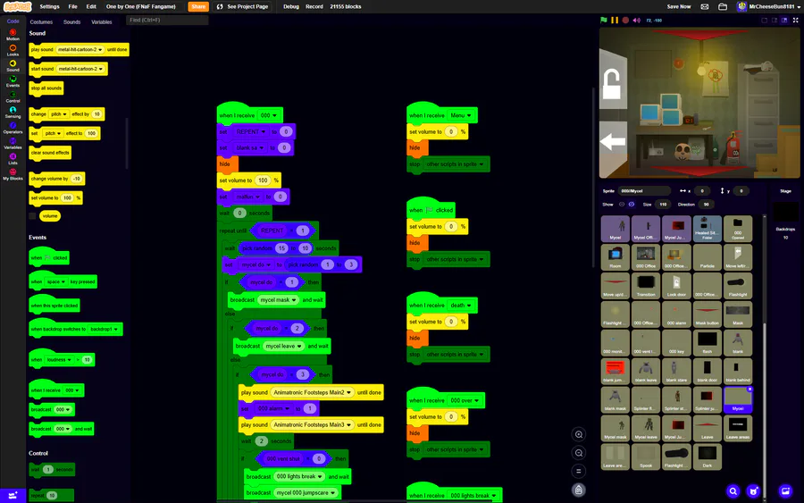
Task: Open metal-hit-cartoon-2 dropdown in start sound block
Action: (x=80, y=69)
